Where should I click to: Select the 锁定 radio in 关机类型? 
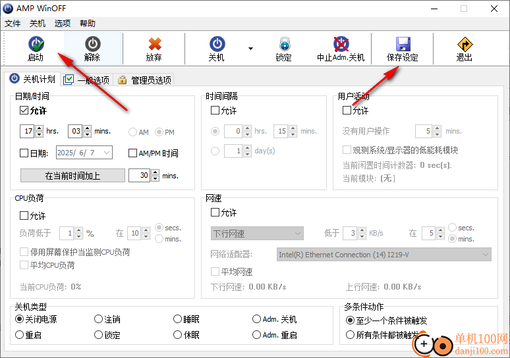point(98,334)
